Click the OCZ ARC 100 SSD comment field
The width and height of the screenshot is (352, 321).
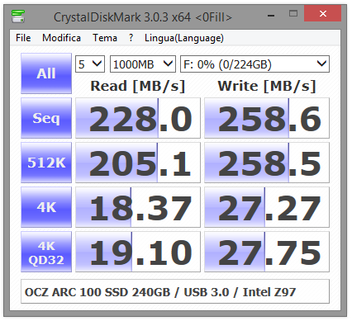pyautogui.click(x=175, y=291)
